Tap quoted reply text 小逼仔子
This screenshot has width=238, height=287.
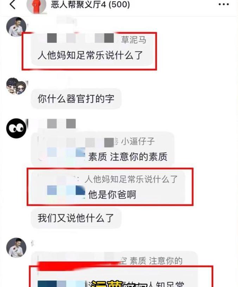coord(138,141)
